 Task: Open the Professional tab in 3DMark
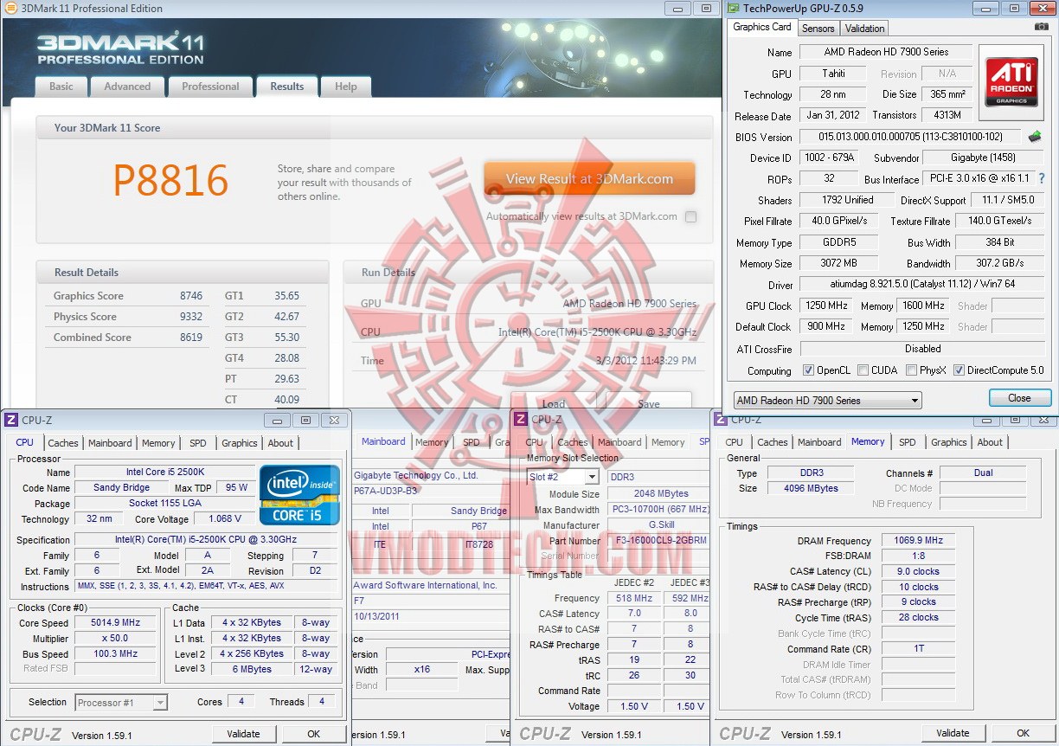[x=210, y=87]
